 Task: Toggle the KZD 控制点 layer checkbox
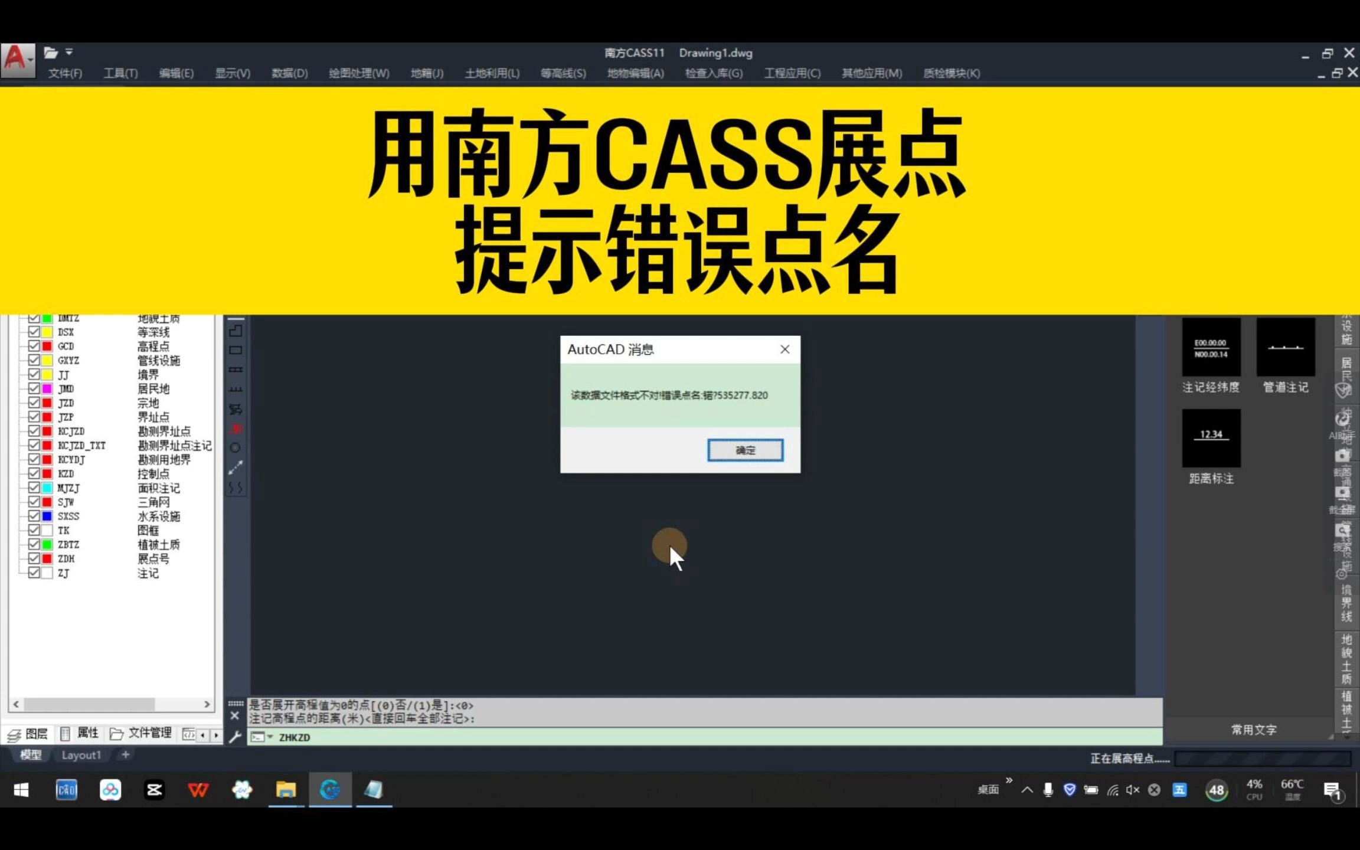34,473
